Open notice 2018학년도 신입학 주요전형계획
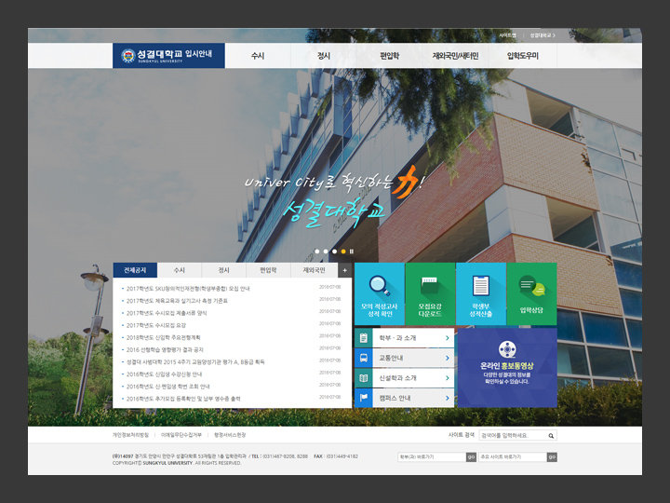The width and height of the screenshot is (670, 503). [x=163, y=337]
